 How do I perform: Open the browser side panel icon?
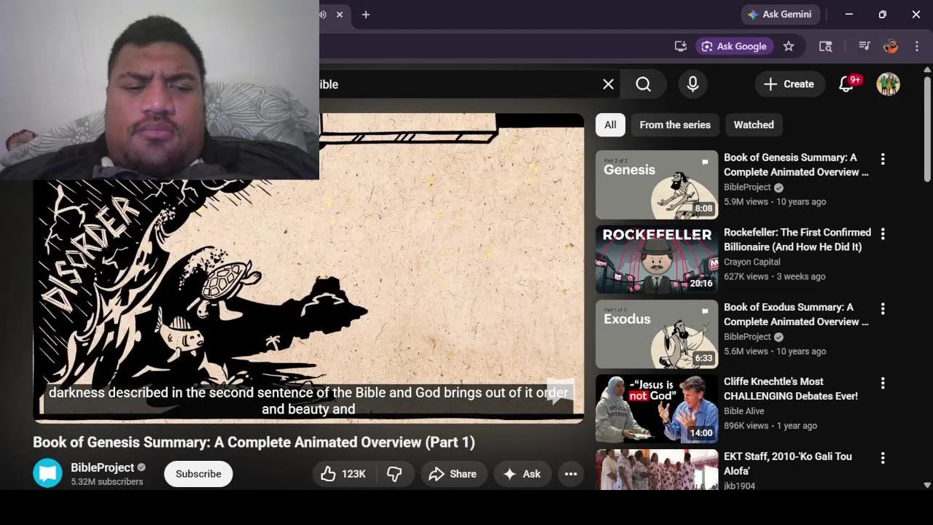pos(825,46)
